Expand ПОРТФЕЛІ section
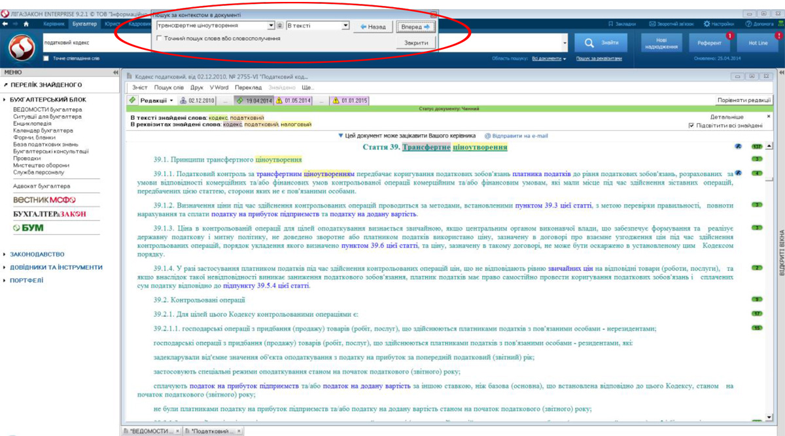 [x=24, y=280]
